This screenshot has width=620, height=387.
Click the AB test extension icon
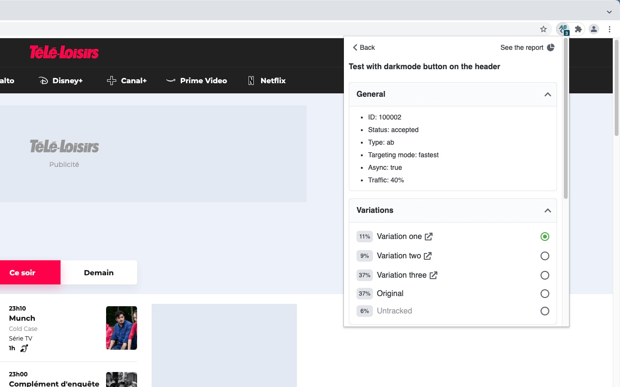[x=563, y=30]
